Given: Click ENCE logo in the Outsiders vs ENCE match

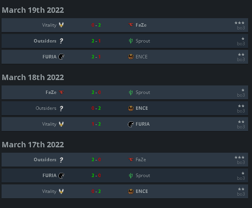Looking at the screenshot, I should (131, 108).
